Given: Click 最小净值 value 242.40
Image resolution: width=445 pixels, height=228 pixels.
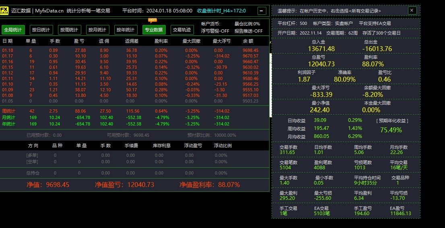Looking at the screenshot, I should [320, 110].
